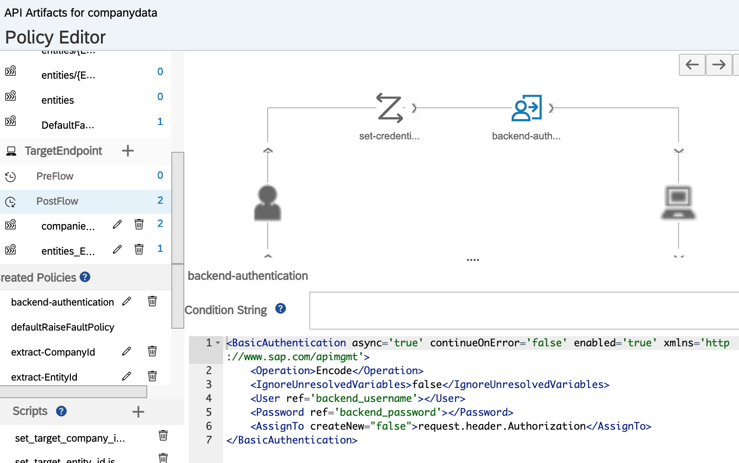This screenshot has height=463, width=739.
Task: Expand the chevron above target server icon
Action: (678, 150)
